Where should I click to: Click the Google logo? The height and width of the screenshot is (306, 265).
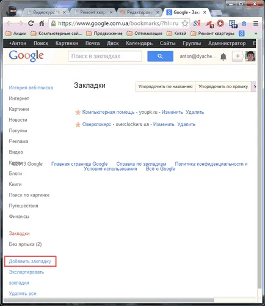coord(26,56)
